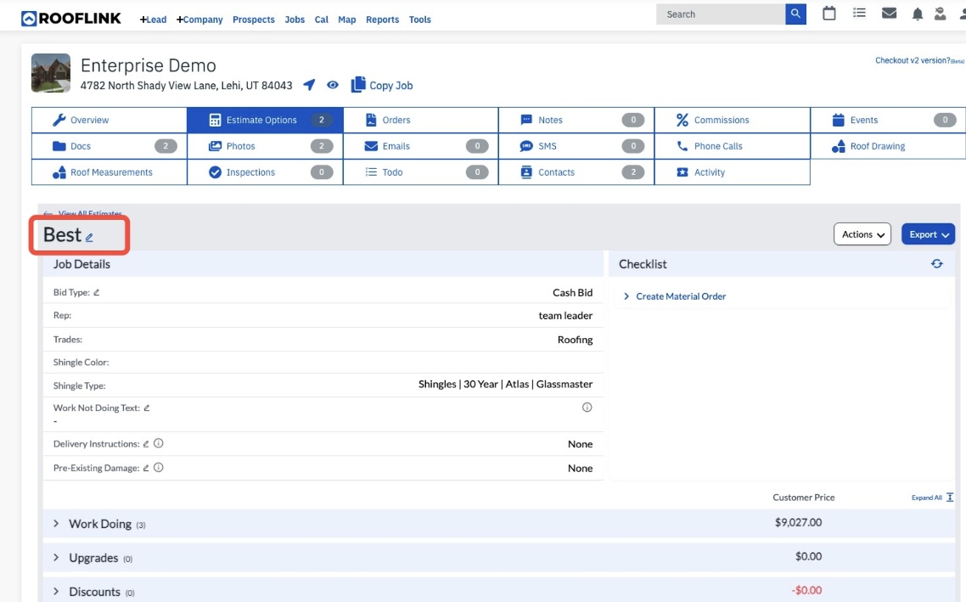Expand Create Material Order checklist item
The height and width of the screenshot is (602, 966).
tap(626, 296)
